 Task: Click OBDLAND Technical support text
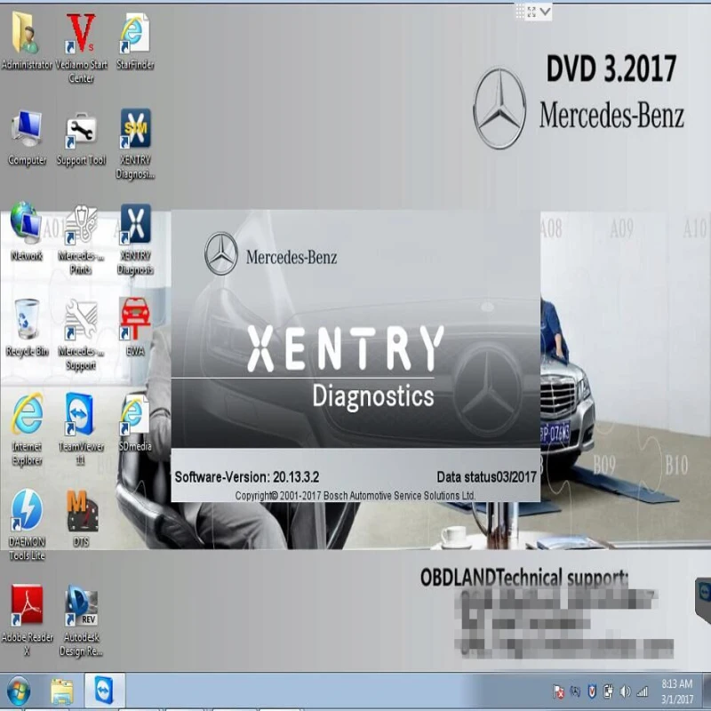[x=524, y=578]
